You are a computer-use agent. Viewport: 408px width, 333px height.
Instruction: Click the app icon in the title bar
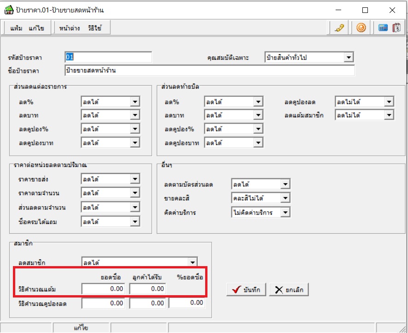coord(8,10)
